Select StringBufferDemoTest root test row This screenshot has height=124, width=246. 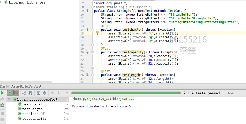pyautogui.click(x=38, y=99)
